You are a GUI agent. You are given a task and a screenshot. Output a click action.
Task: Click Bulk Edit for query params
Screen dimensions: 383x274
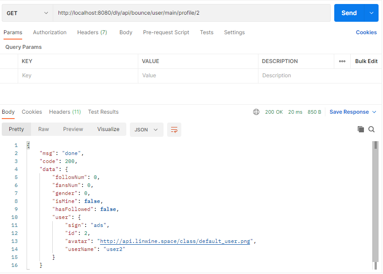(366, 61)
